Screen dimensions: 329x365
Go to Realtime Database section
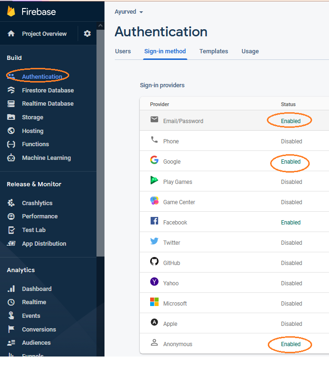[x=48, y=104]
